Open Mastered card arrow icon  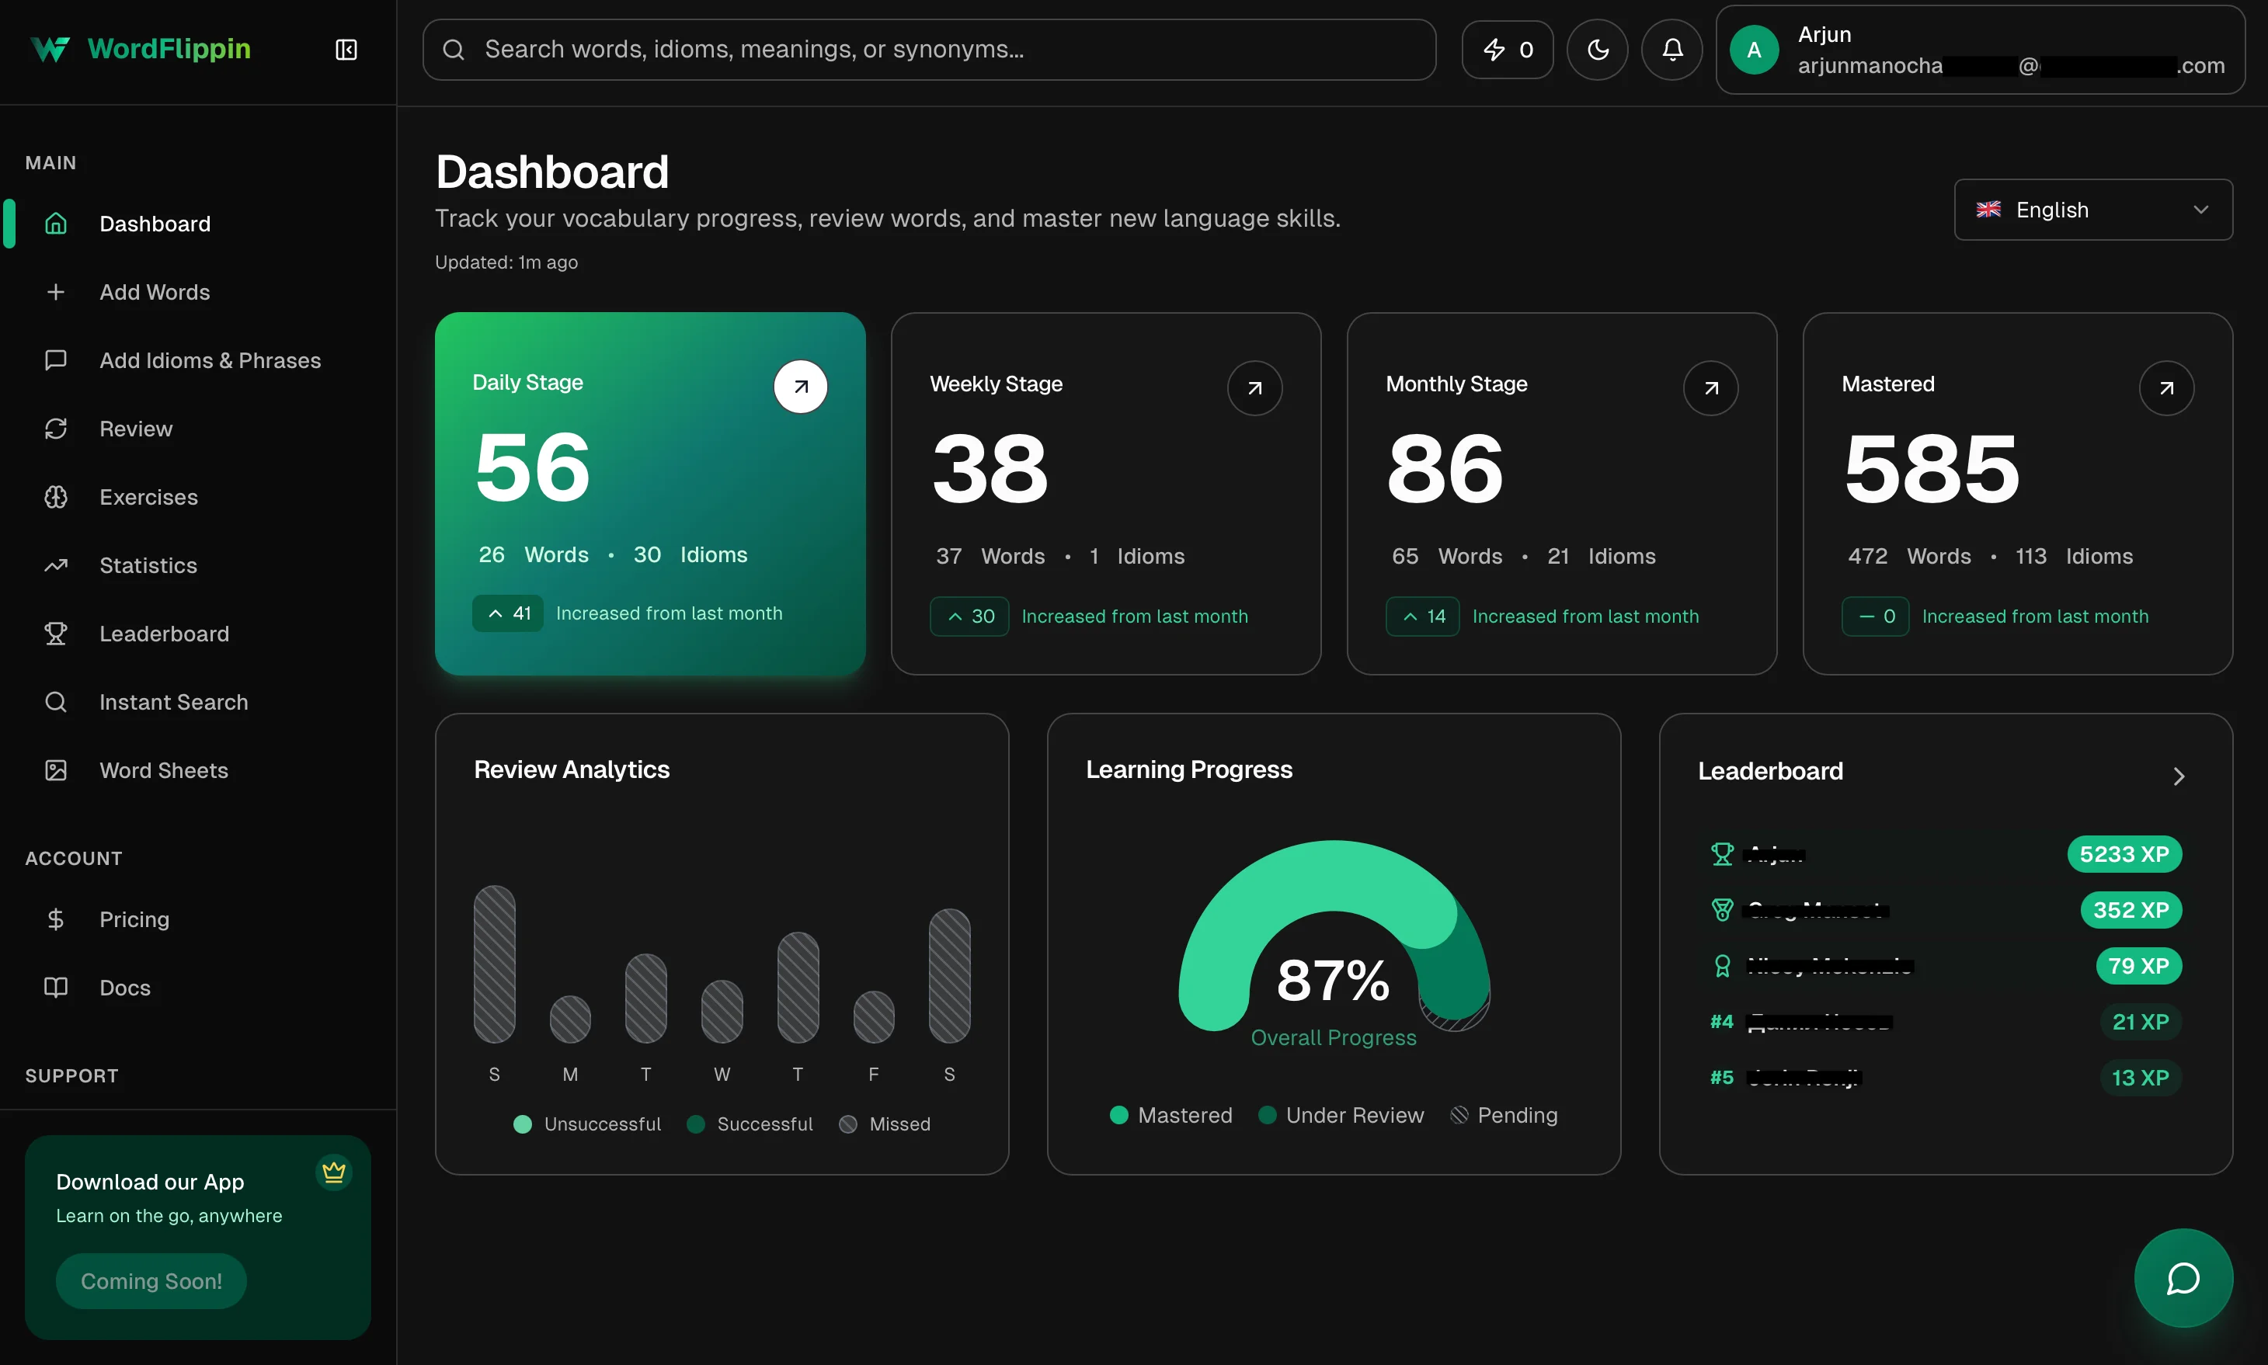[2166, 388]
